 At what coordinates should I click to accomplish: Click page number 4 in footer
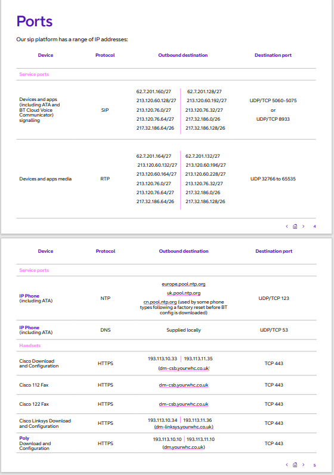315,226
